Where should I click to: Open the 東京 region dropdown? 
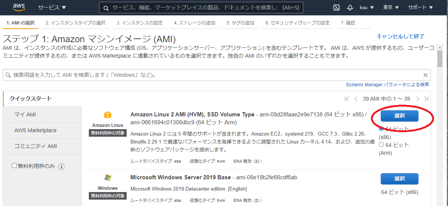click(391, 8)
